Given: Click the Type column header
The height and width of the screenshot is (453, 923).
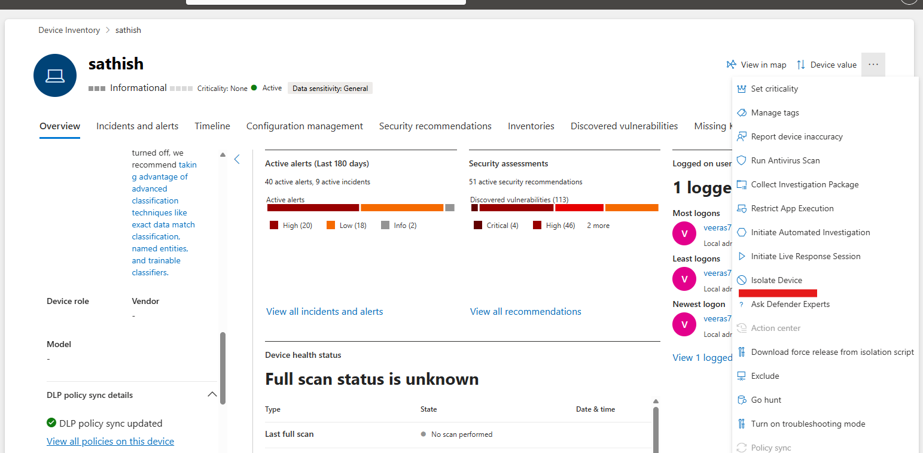Looking at the screenshot, I should 273,409.
